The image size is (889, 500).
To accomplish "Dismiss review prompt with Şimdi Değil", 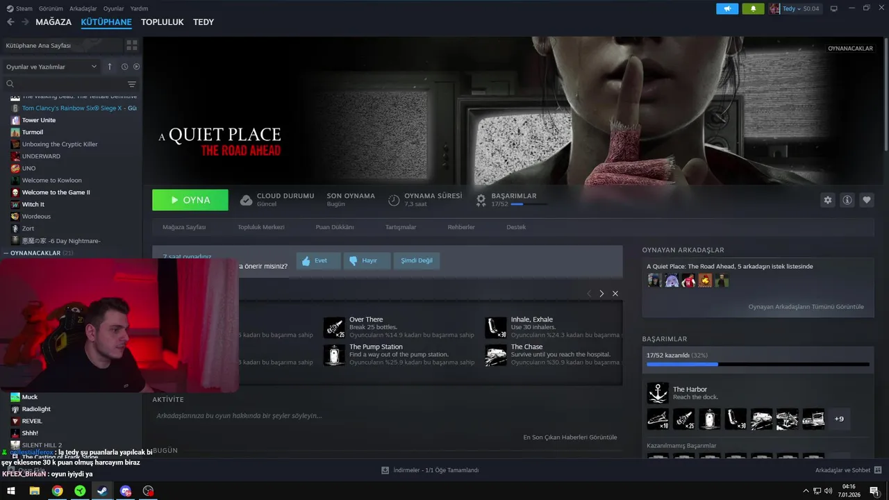I will coord(417,260).
